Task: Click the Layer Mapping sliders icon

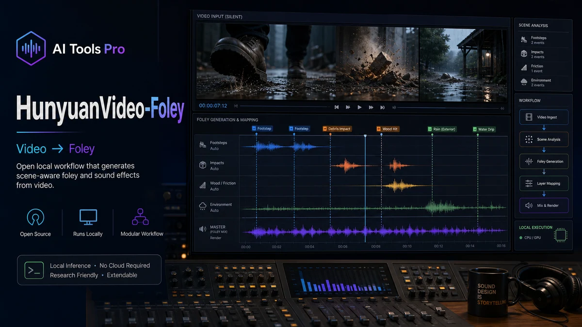Action: (529, 184)
